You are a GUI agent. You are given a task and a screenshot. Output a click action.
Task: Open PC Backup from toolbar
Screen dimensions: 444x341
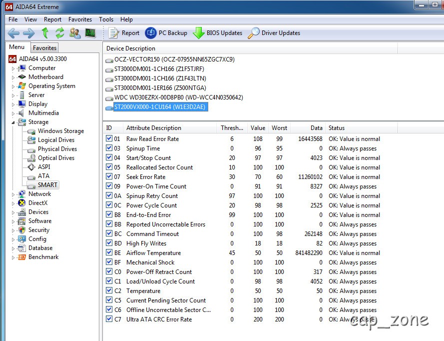coord(166,33)
